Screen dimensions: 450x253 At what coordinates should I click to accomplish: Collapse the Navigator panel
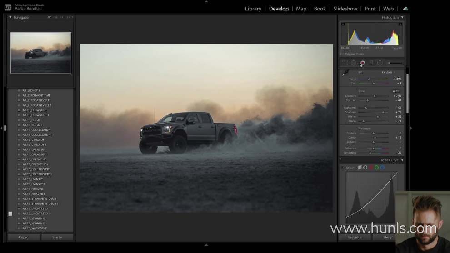pyautogui.click(x=10, y=18)
